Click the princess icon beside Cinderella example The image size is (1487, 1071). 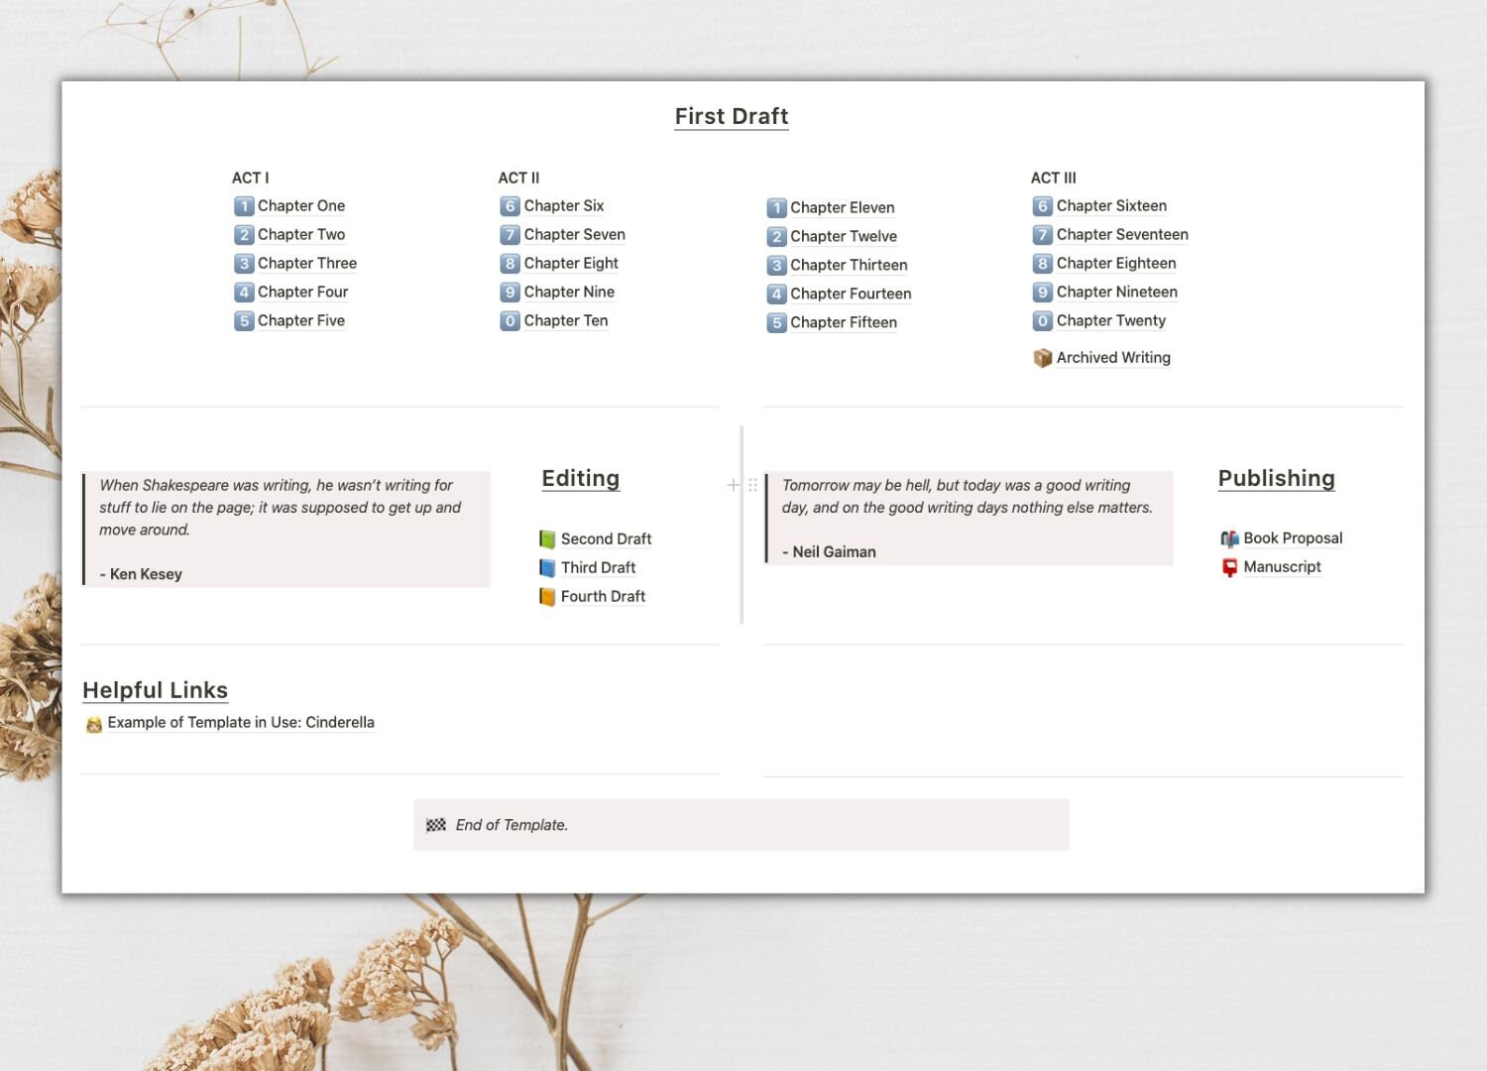(94, 724)
